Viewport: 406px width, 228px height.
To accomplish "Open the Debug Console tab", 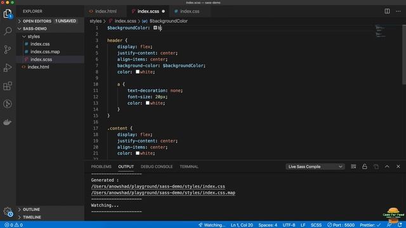I will coord(157,167).
